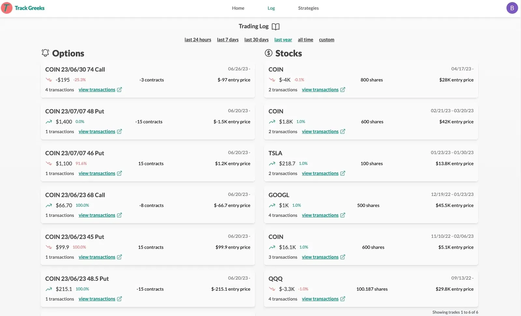Viewport: 521px width, 316px height.
Task: Open the user avatar B menu
Action: click(x=512, y=8)
